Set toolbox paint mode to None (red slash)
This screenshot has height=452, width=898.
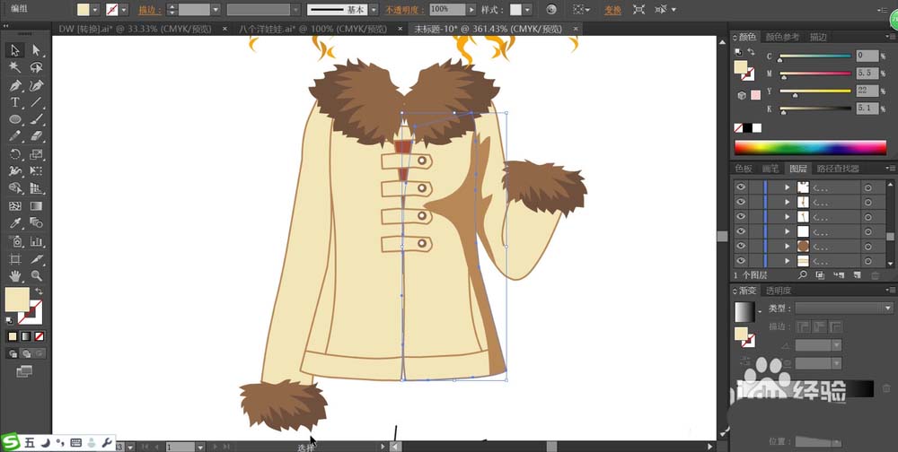(39, 336)
